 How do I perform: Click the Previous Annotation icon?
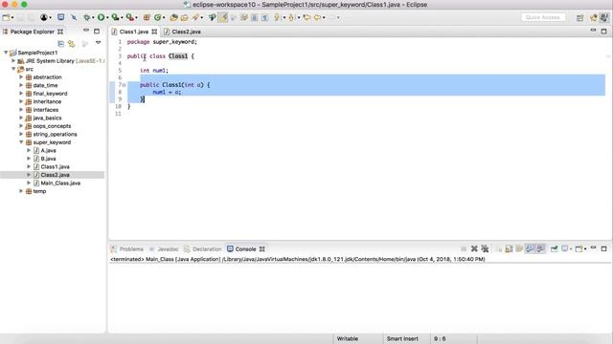(x=291, y=17)
